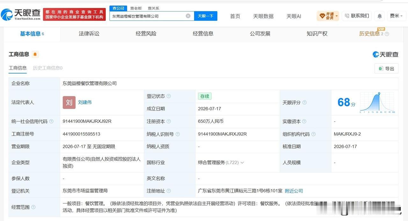Select organization code MAKJRXJ9-2
Viewport: 408px width, 221px height.
(347, 134)
